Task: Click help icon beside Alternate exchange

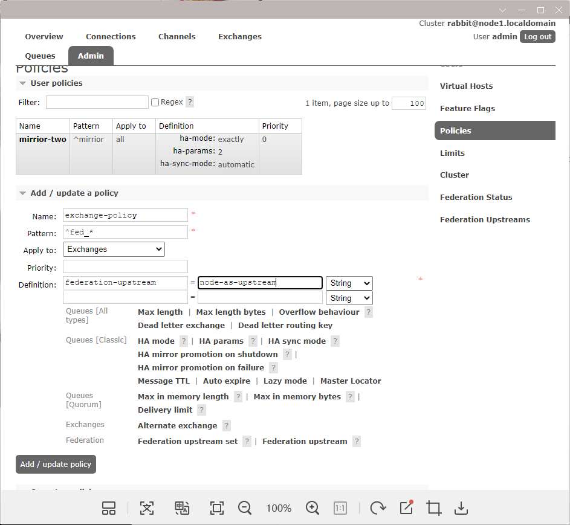Action: tap(227, 426)
